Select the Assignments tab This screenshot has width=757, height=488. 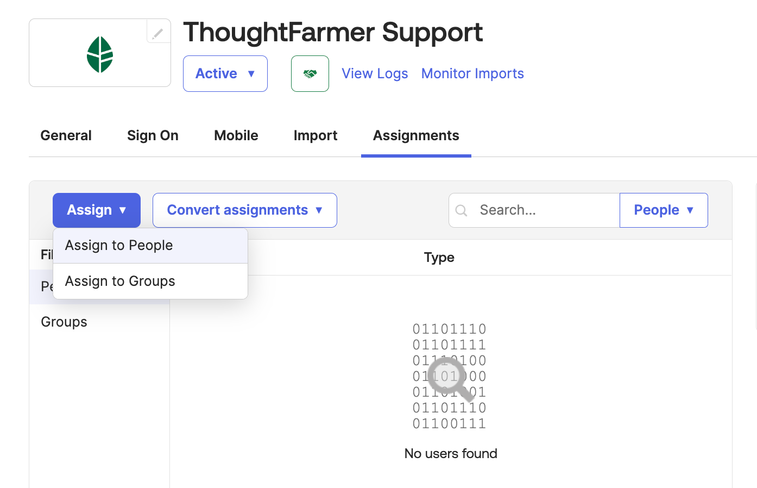click(416, 135)
